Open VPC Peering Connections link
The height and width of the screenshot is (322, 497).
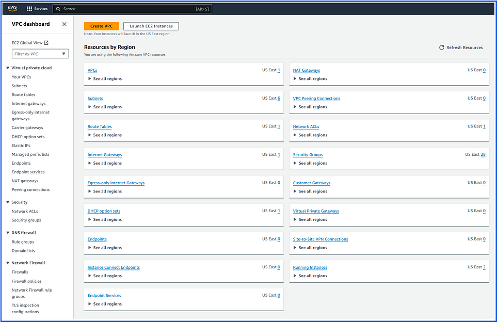click(317, 99)
